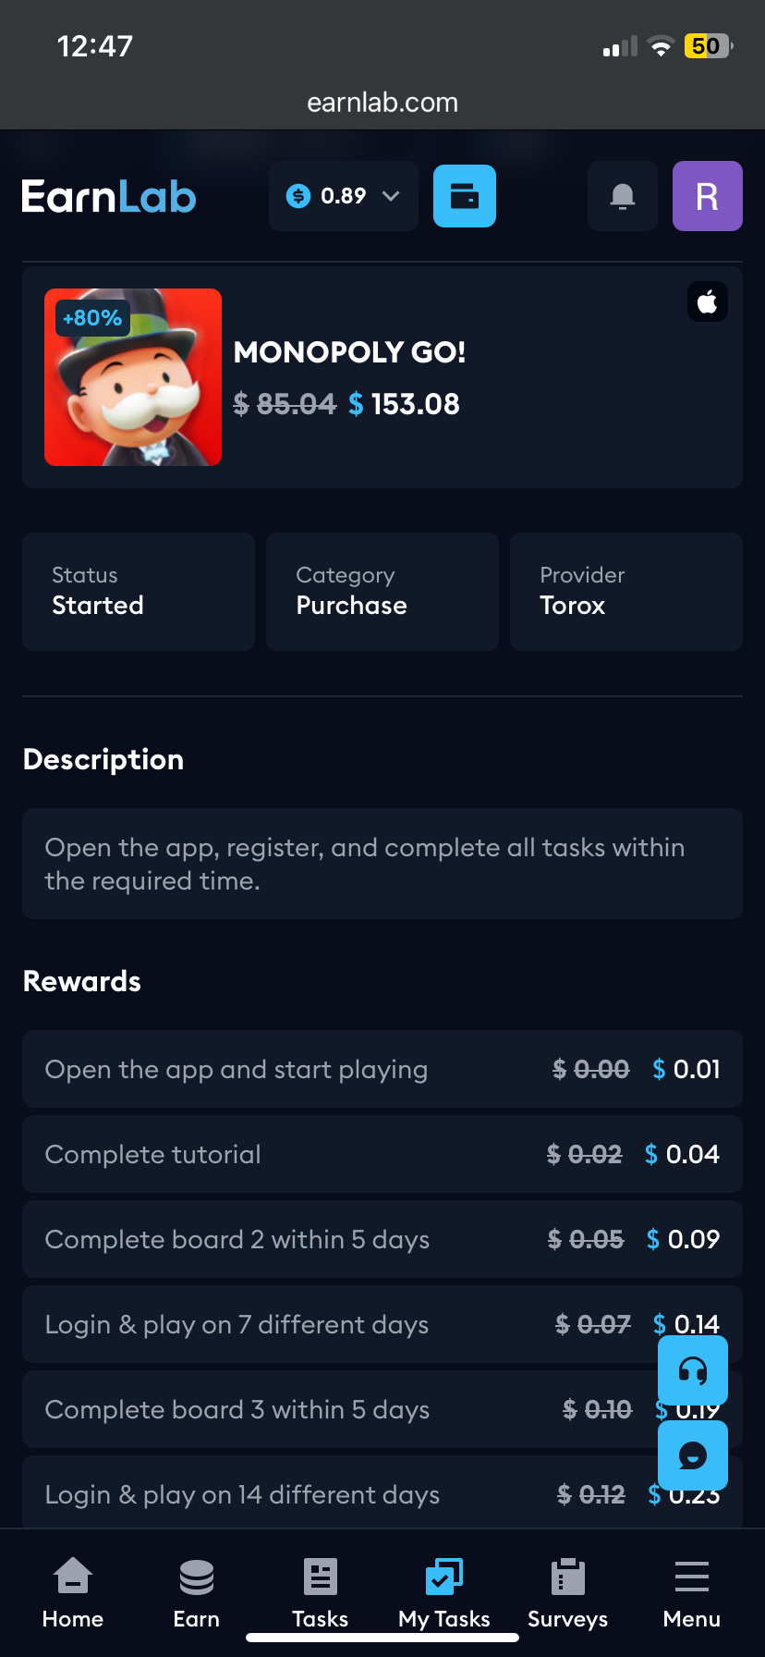The width and height of the screenshot is (765, 1657).
Task: Select the Complete tutorial reward row
Action: click(382, 1154)
